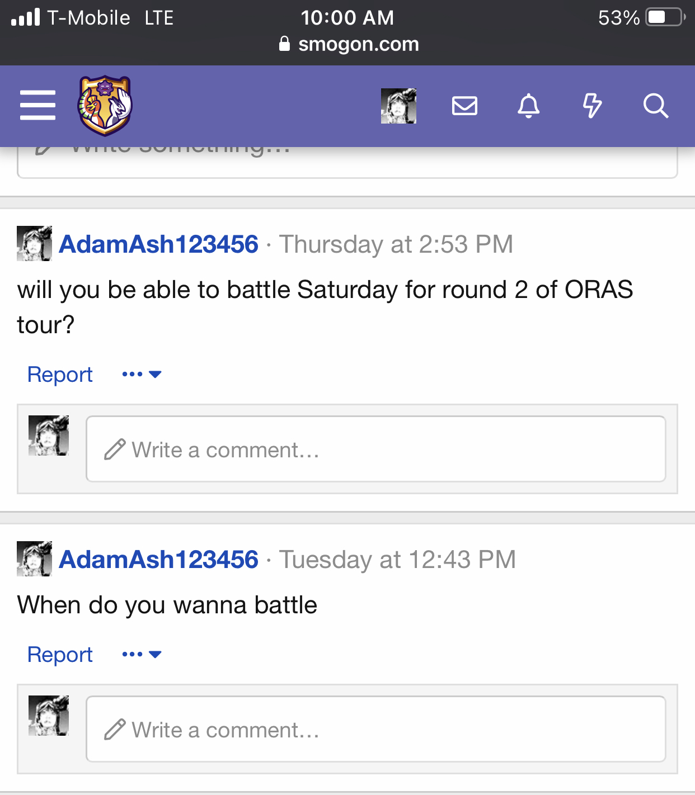This screenshot has width=695, height=795.
Task: Tap avatar beside the Tuesday post author
Action: click(x=34, y=559)
